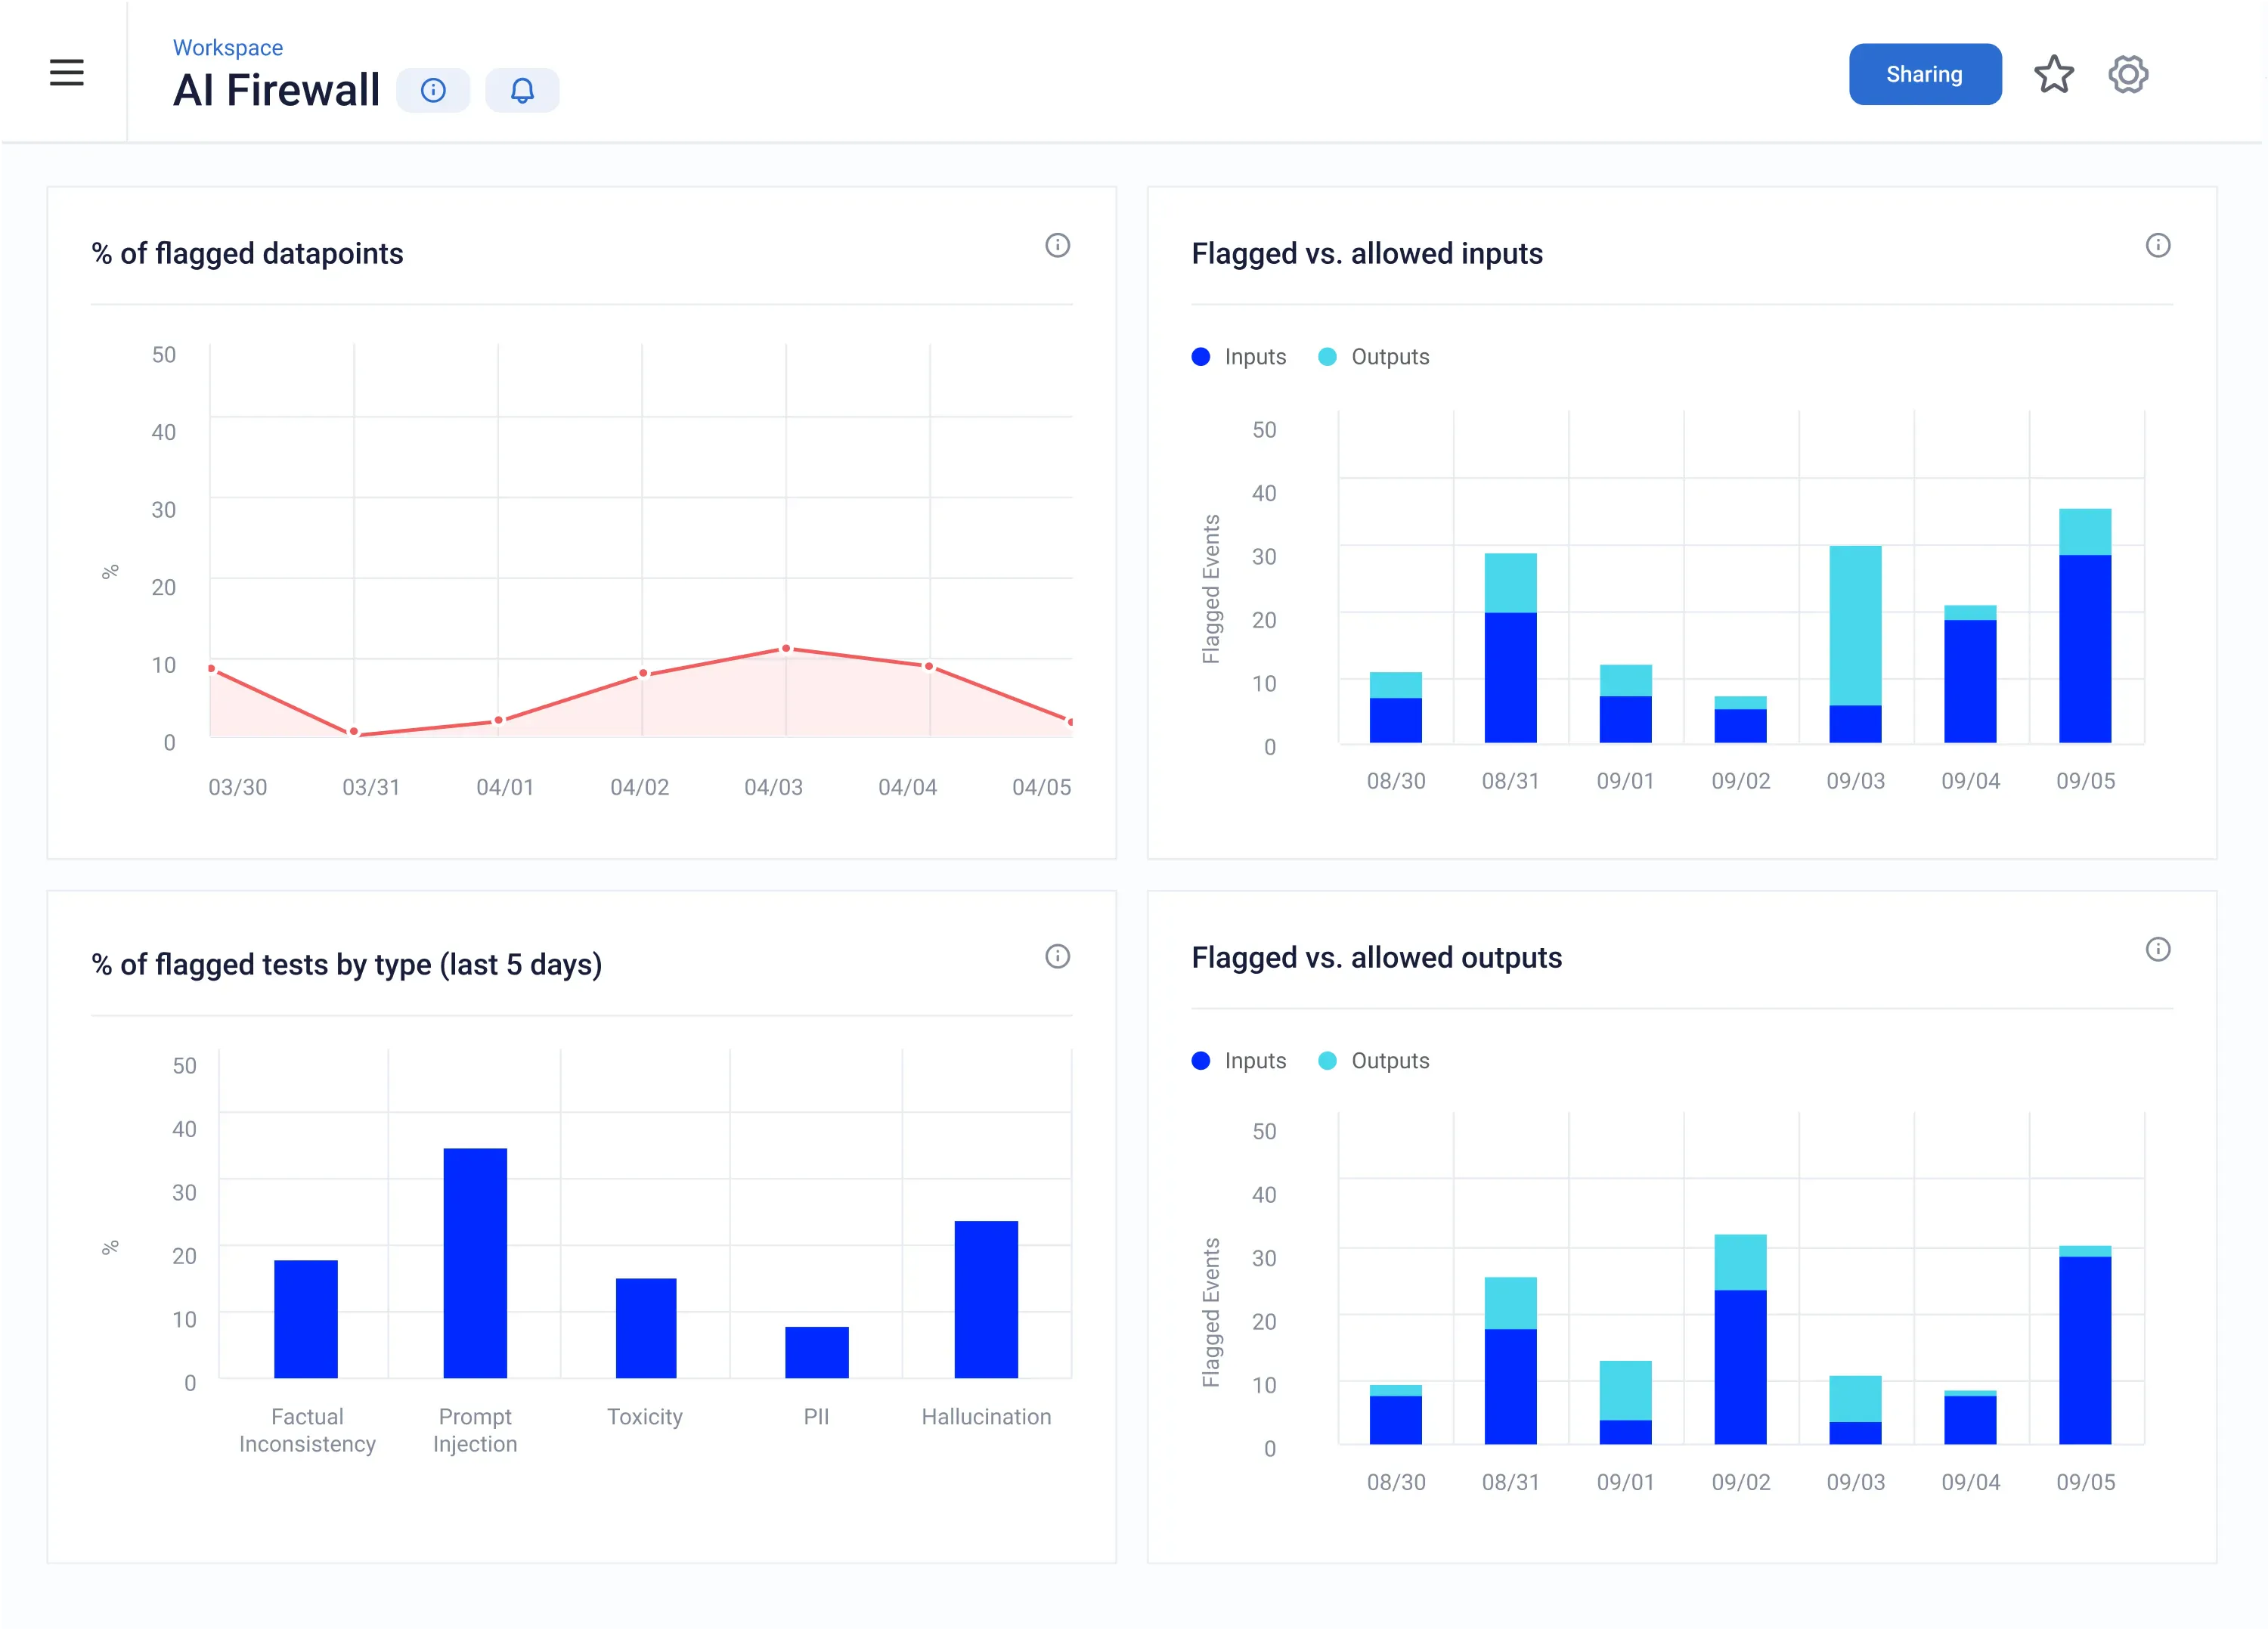
Task: Click 08/31 stacked bar in allowed outputs chart
Action: 1510,1361
